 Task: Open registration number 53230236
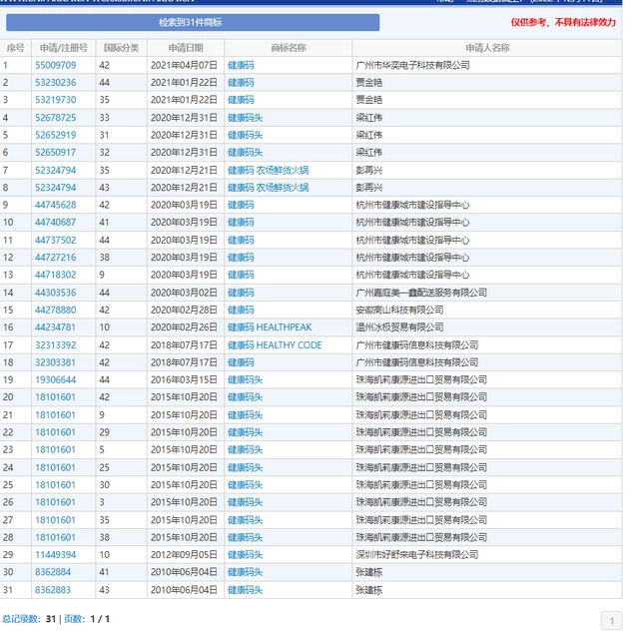click(x=56, y=83)
